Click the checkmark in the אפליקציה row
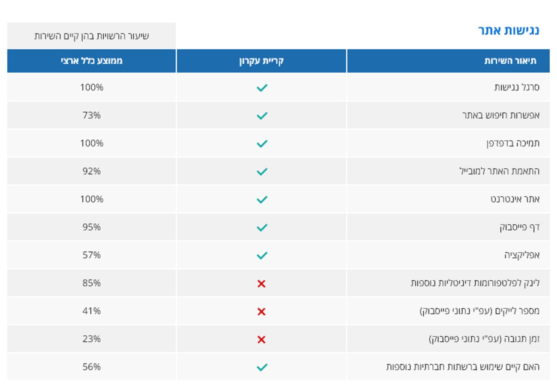Screen dimensions: 557x388 click(262, 256)
